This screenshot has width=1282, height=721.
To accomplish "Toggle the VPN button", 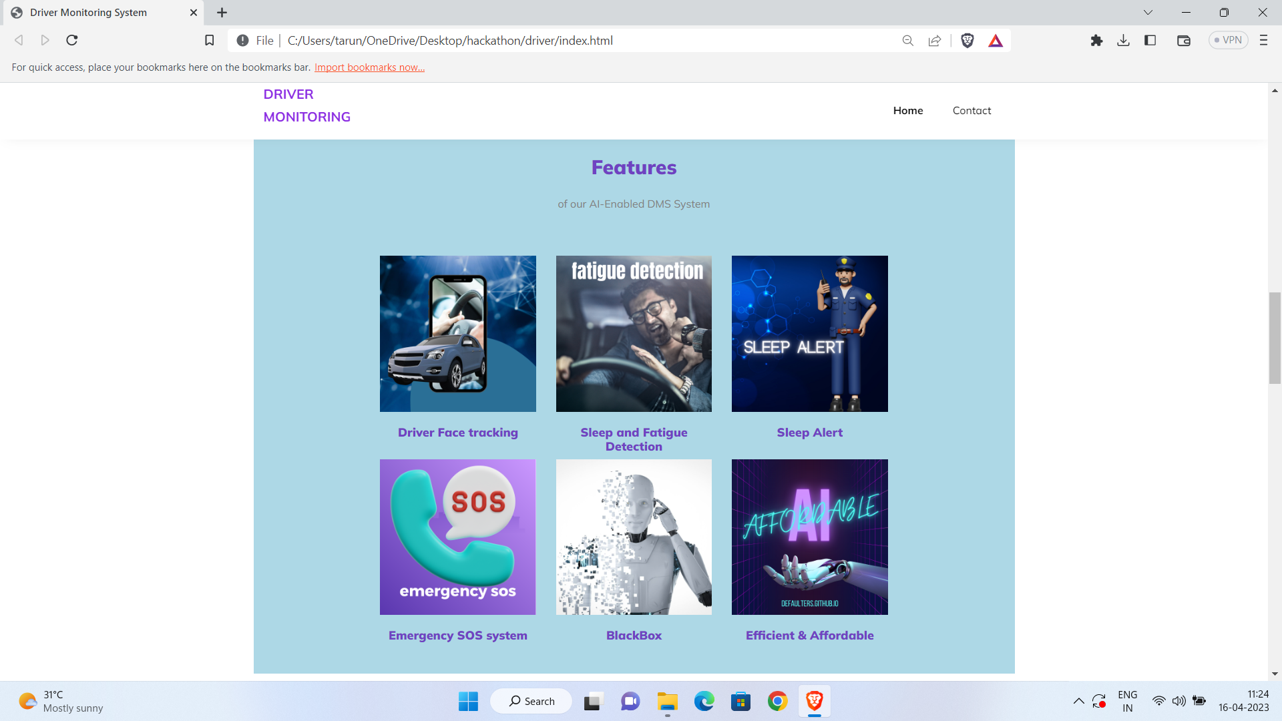I will point(1229,41).
